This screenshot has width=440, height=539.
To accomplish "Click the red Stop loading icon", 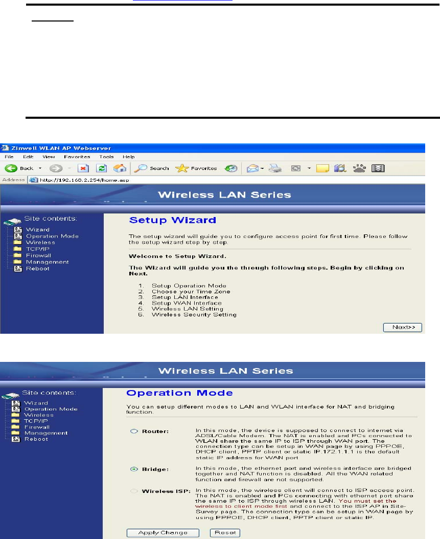I will tap(83, 168).
